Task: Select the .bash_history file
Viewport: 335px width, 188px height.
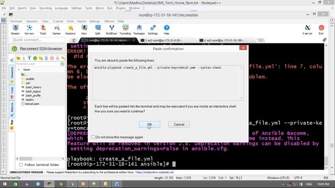Action: click(x=33, y=87)
